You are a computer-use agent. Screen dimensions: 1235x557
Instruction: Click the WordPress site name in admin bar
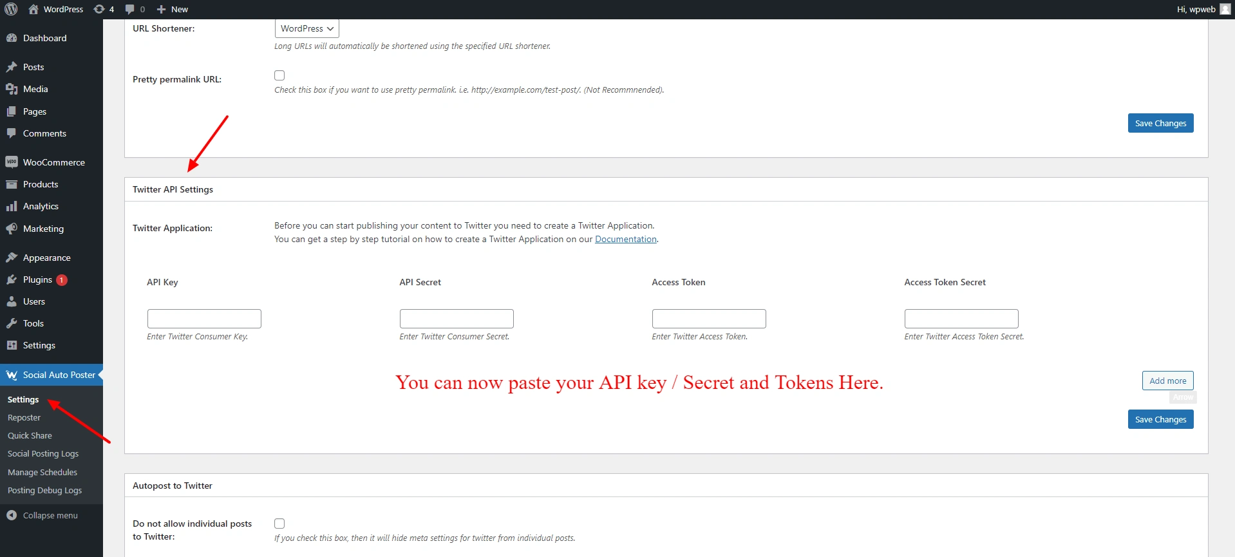(x=63, y=9)
